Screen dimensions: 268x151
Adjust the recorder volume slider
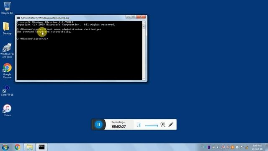click(152, 126)
